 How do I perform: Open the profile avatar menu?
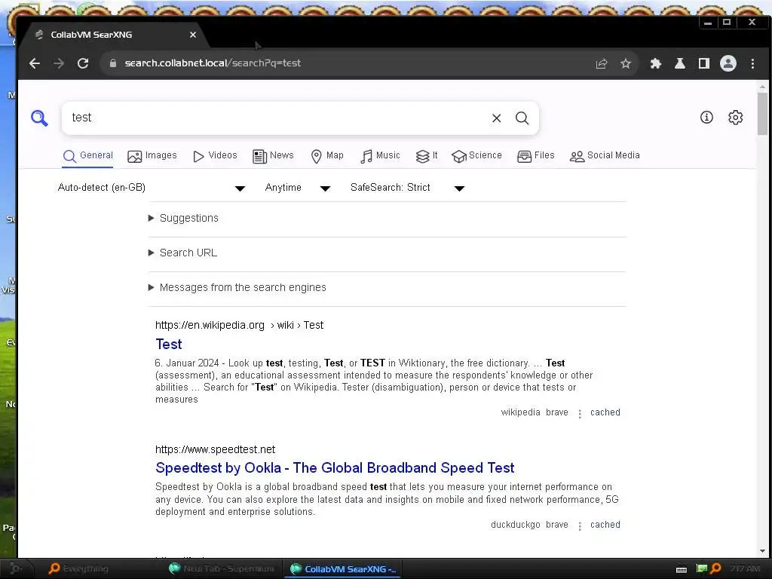click(x=728, y=63)
